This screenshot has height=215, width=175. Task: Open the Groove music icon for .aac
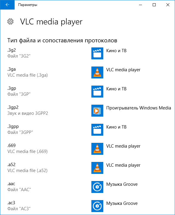tap(97, 187)
